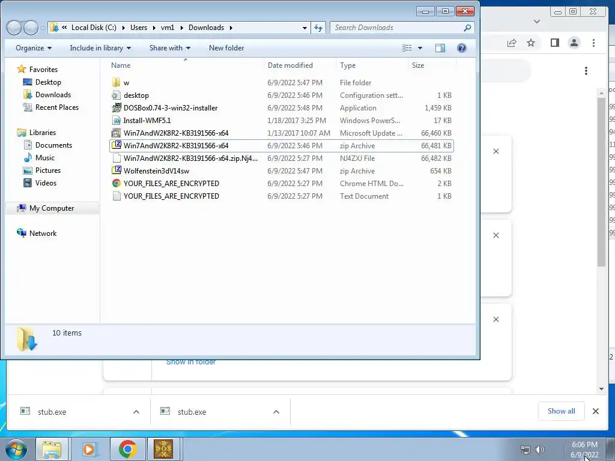Select Install-WMF5.1 PowerShell script icon
Viewport: 615px width, 461px height.
116,120
